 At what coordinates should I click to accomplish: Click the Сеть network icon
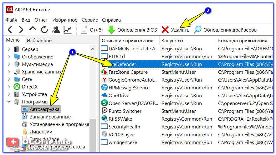pyautogui.click(x=17, y=79)
